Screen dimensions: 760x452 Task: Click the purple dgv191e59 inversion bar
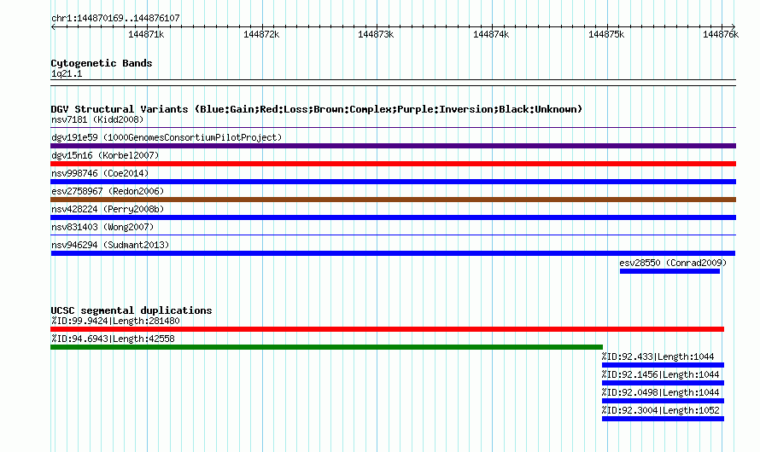pyautogui.click(x=393, y=146)
